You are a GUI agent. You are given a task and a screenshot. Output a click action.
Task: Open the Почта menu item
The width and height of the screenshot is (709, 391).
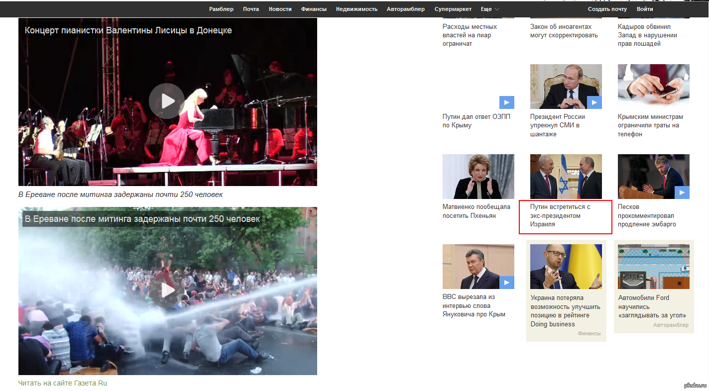pos(251,9)
